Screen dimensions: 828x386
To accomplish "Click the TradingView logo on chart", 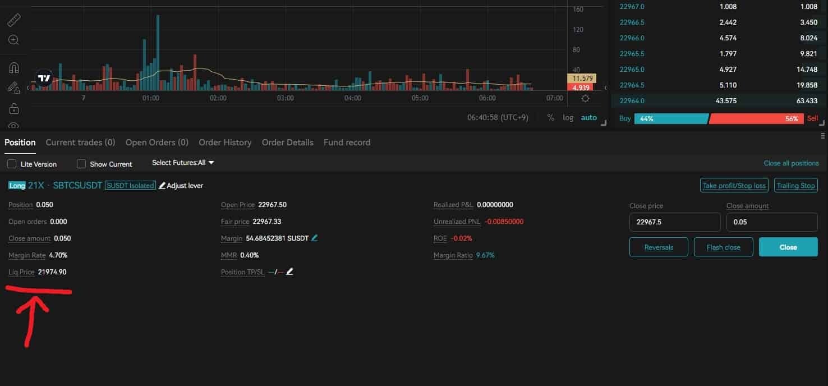I will pos(44,79).
